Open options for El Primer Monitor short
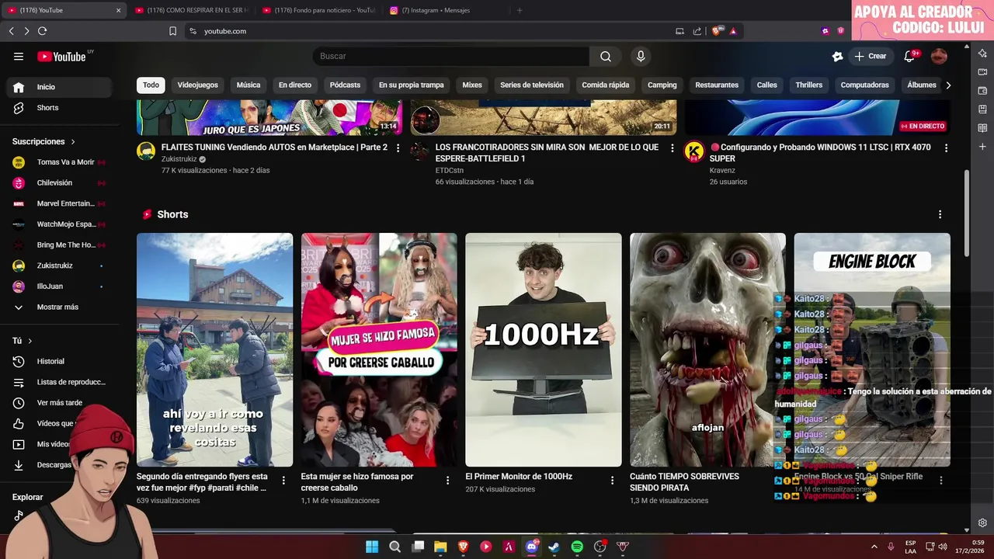Screen dimensions: 994x559 point(612,481)
